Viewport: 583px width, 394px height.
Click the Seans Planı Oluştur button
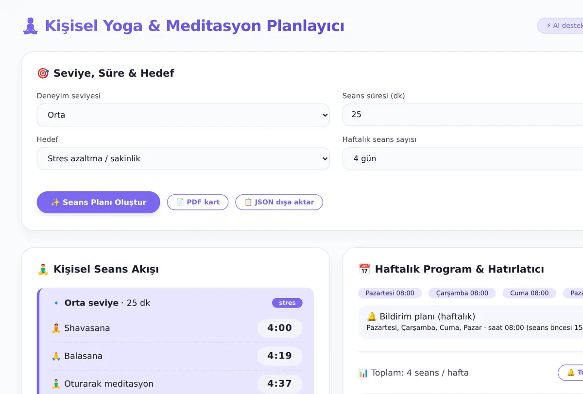click(x=98, y=202)
